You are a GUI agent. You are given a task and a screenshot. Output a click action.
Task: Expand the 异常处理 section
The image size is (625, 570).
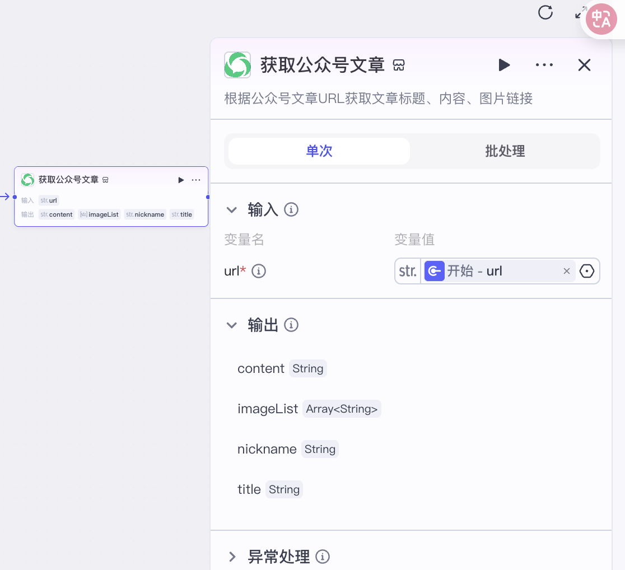pos(232,557)
